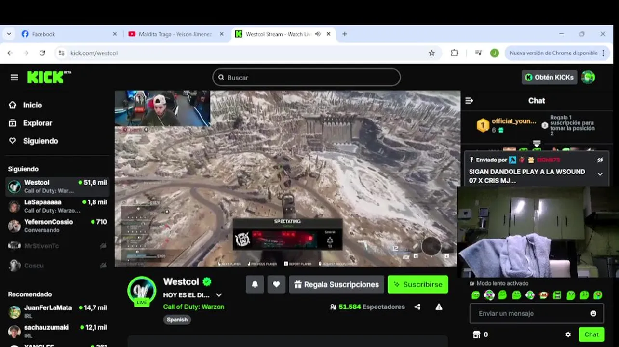Click the Buscar search field

point(306,77)
